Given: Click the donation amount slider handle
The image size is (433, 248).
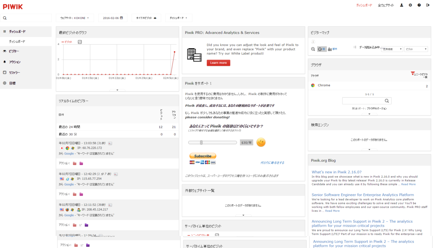Looking at the screenshot, I should pyautogui.click(x=201, y=142).
